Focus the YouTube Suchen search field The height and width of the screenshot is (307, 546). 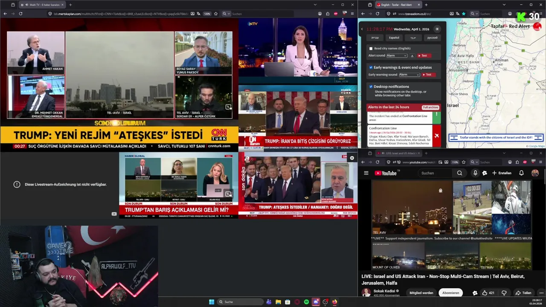[x=435, y=173]
